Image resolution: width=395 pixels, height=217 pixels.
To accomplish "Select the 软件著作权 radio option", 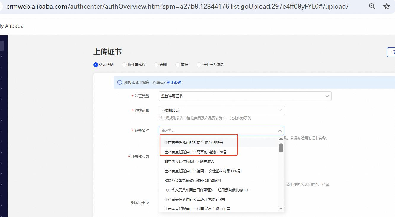I will pyautogui.click(x=124, y=65).
